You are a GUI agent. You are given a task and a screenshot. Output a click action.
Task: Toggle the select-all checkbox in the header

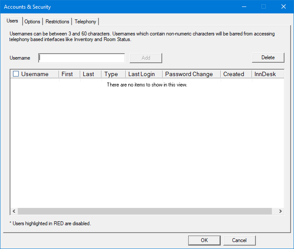[16, 74]
